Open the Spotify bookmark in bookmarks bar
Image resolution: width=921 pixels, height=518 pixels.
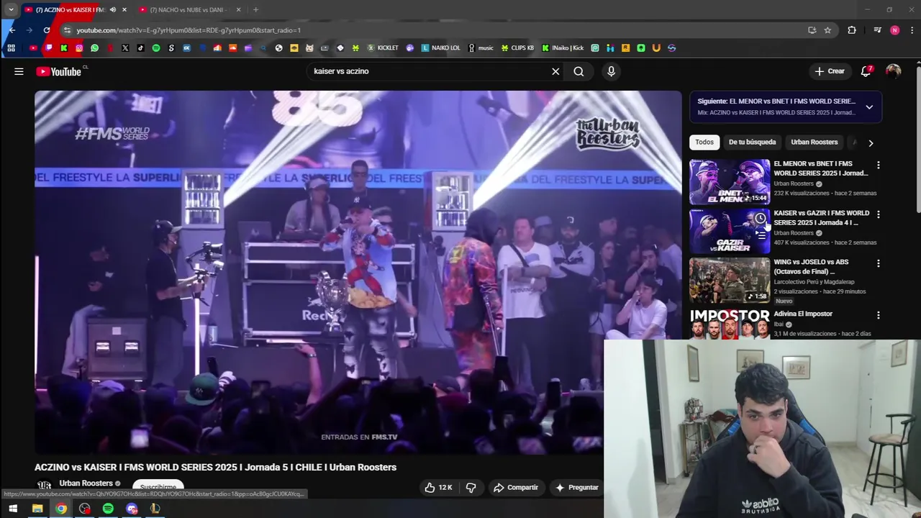(156, 48)
